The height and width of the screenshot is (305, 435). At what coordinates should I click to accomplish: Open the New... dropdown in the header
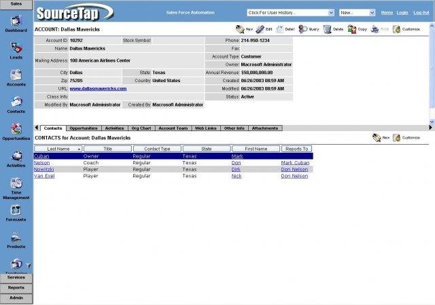358,12
